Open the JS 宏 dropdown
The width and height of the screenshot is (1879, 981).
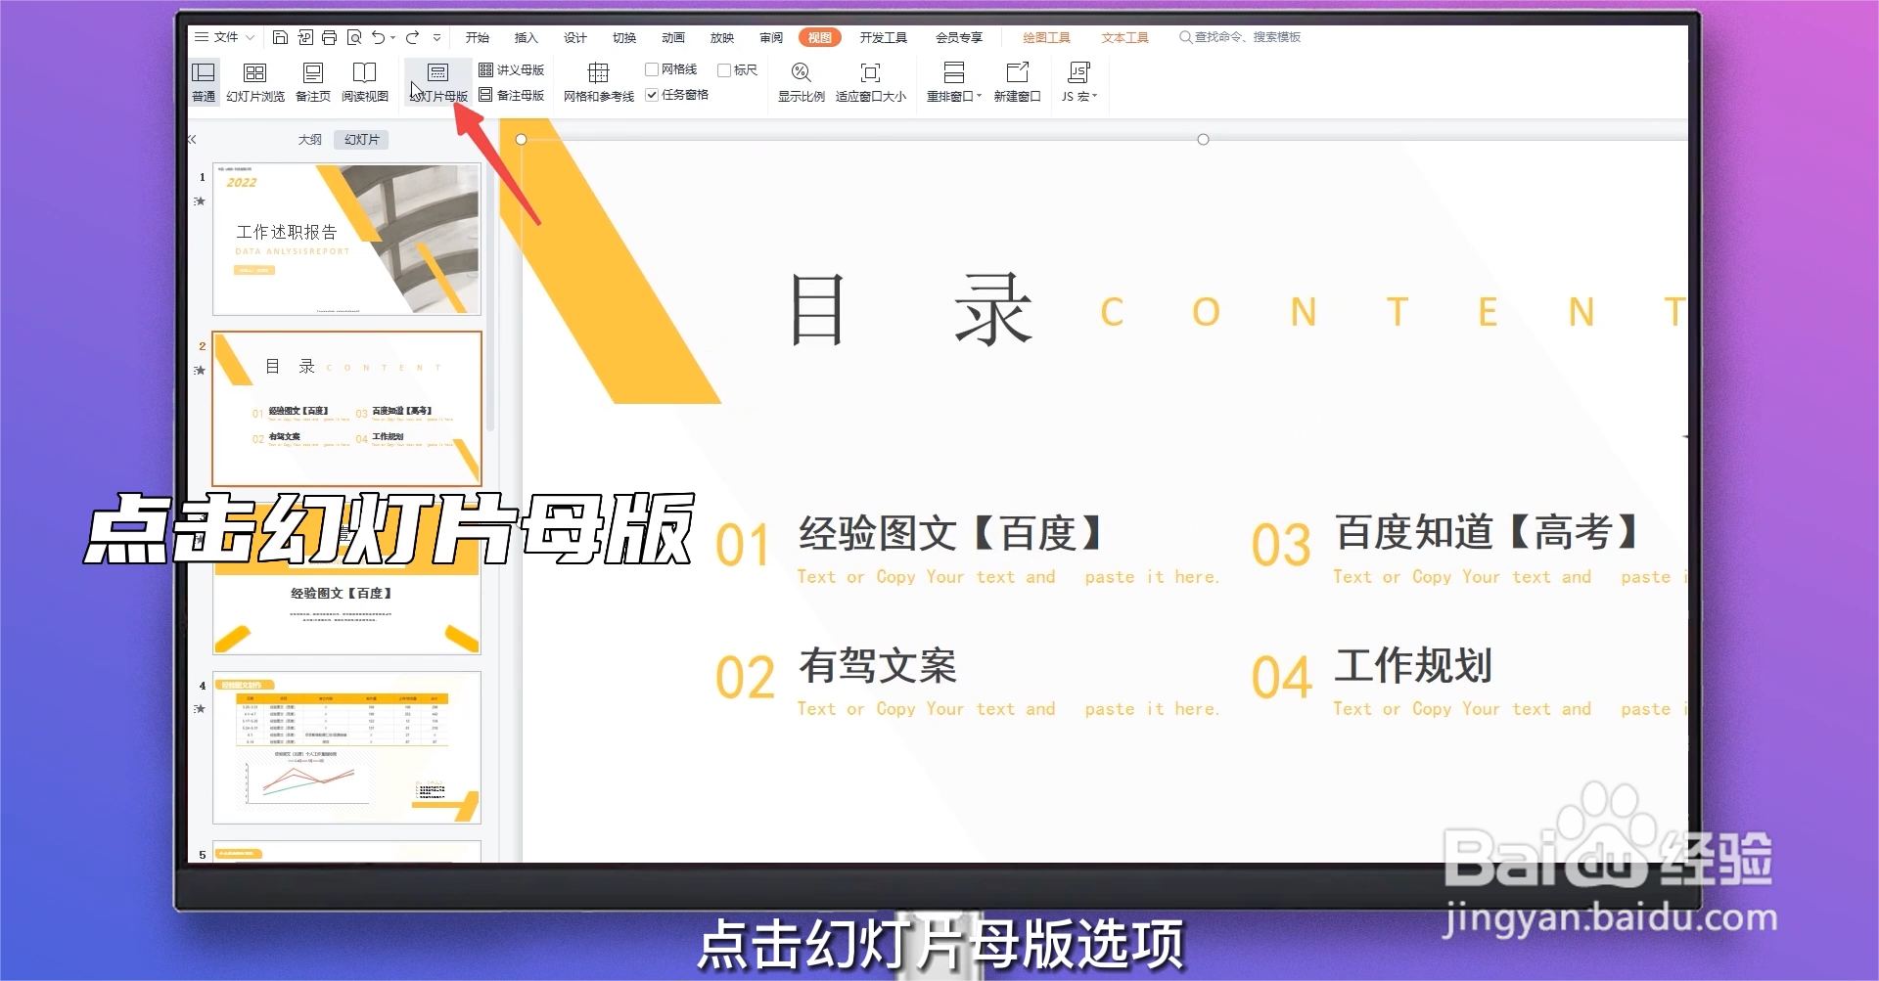click(1079, 82)
